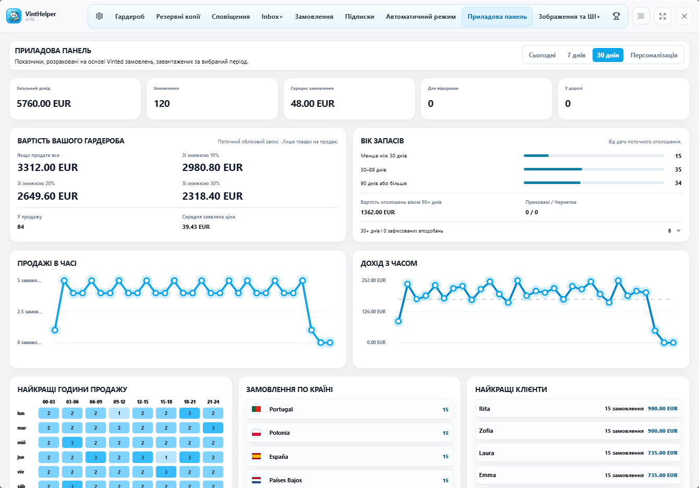Switch to the Резервні копії tab
Viewport: 699px width, 488px height.
pos(178,17)
